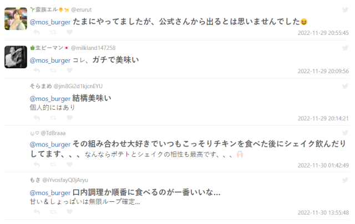The image size is (355, 224).
Task: Open the @milkland147258 avatar image
Action: click(x=16, y=57)
